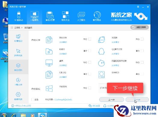Open Windows Media Player from taskbar
The width and height of the screenshot is (158, 117).
[x=33, y=115]
